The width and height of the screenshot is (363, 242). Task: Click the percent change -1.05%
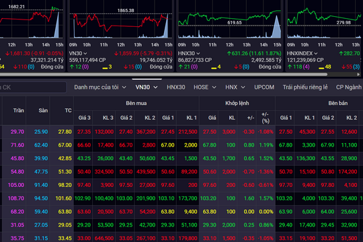pos(266,238)
